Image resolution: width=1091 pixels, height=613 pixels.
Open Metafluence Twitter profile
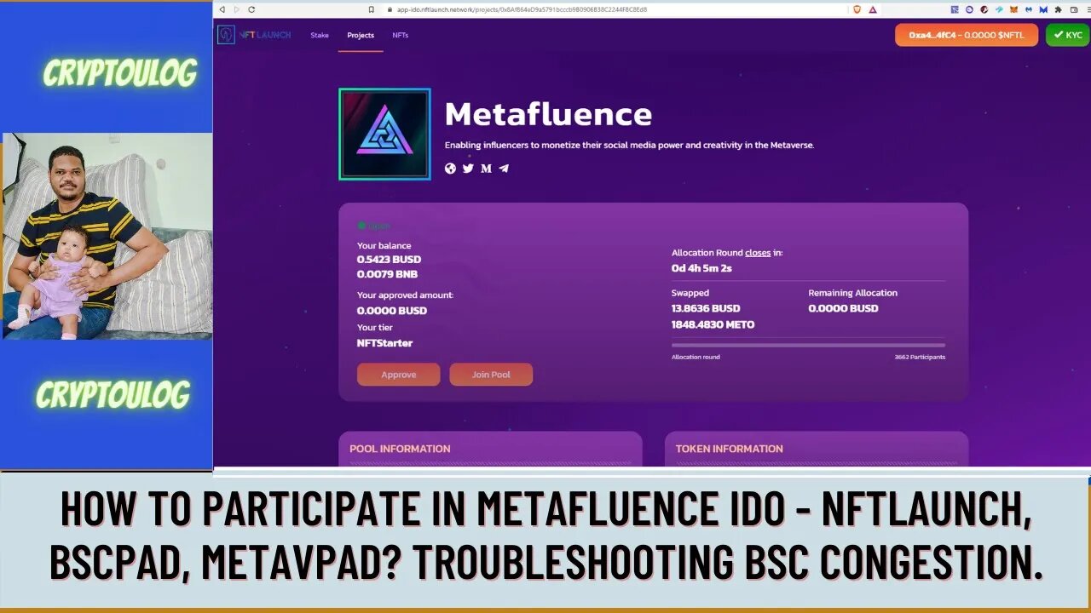click(468, 169)
